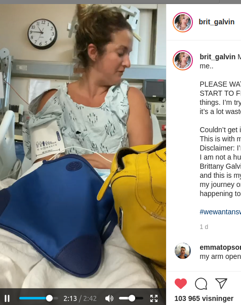
Task: Click the 1 d post timestamp
Action: point(204,227)
